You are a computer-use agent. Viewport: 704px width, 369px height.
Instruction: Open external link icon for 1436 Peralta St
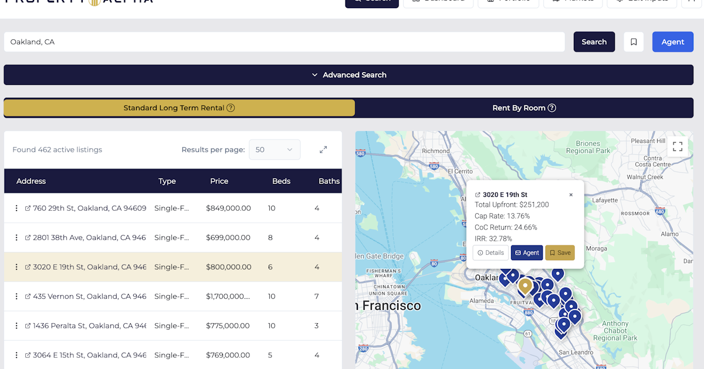tap(28, 326)
